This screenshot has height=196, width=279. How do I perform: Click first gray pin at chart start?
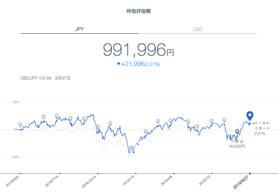coord(20,125)
